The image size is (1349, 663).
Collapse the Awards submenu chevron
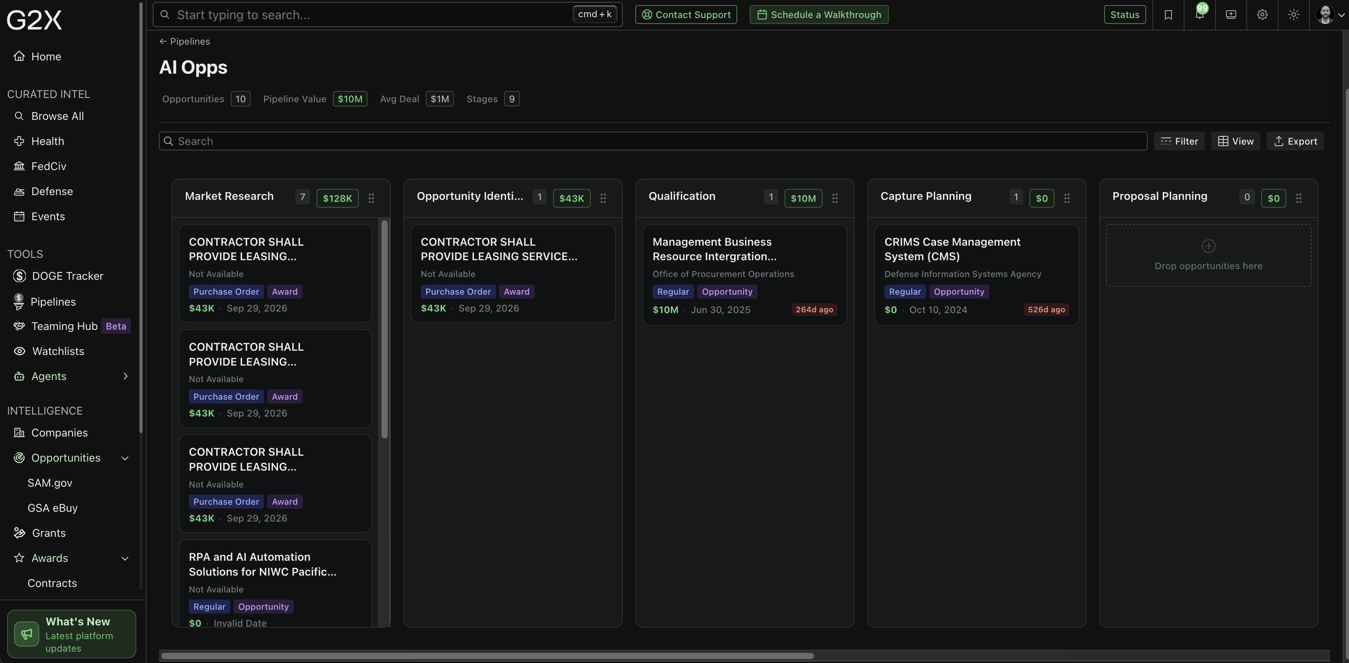point(125,558)
